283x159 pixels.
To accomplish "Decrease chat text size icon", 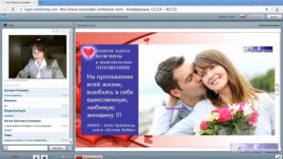I will 66,31.
